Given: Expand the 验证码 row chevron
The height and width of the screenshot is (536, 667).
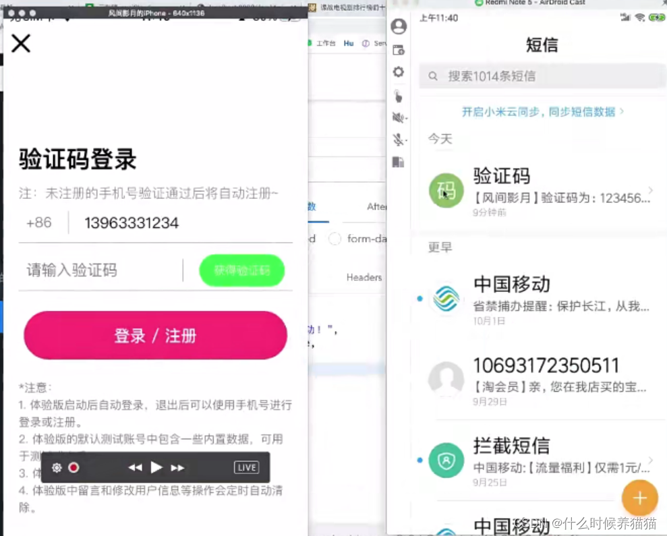Looking at the screenshot, I should point(650,190).
